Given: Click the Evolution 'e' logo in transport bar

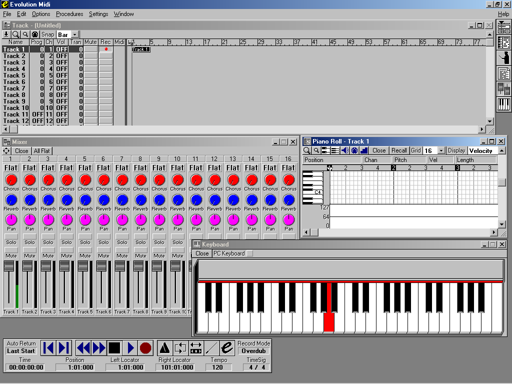Looking at the screenshot, I should pos(227,347).
